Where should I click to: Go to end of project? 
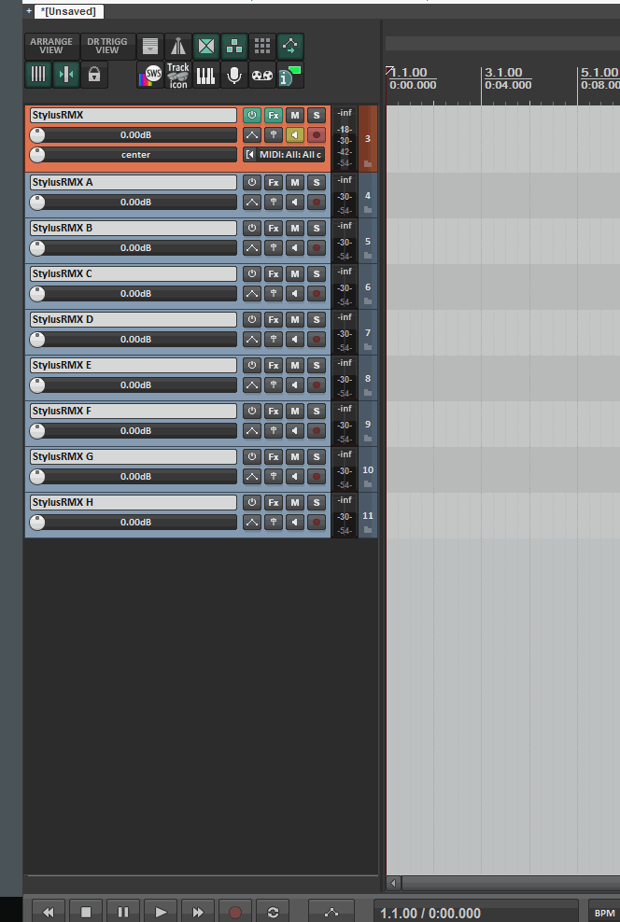(x=198, y=912)
